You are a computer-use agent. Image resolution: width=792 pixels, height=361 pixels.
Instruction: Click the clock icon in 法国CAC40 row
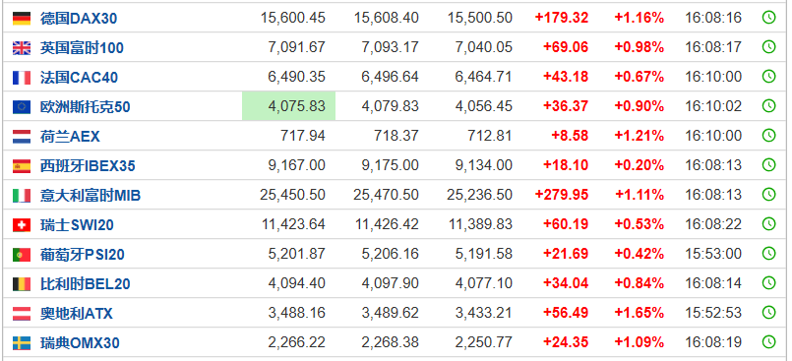[768, 77]
